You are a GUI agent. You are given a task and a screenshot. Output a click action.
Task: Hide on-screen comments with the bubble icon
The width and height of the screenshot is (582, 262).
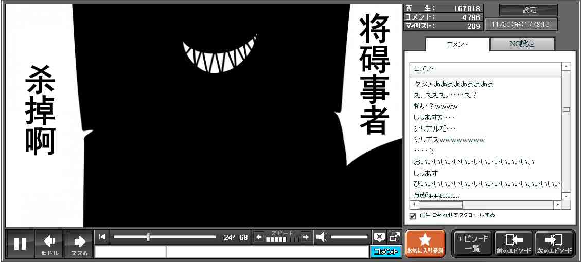point(379,237)
